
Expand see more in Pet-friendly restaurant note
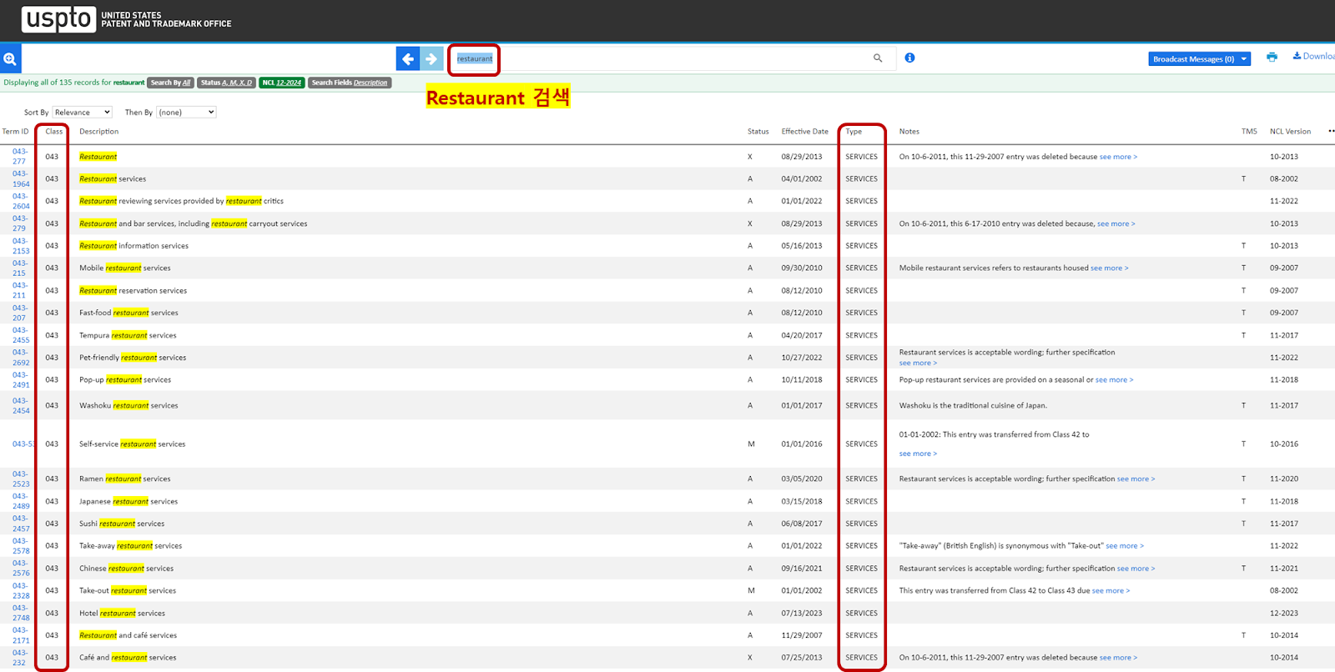tap(918, 364)
